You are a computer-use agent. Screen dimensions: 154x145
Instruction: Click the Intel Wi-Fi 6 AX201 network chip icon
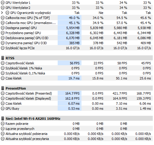pos(3,119)
